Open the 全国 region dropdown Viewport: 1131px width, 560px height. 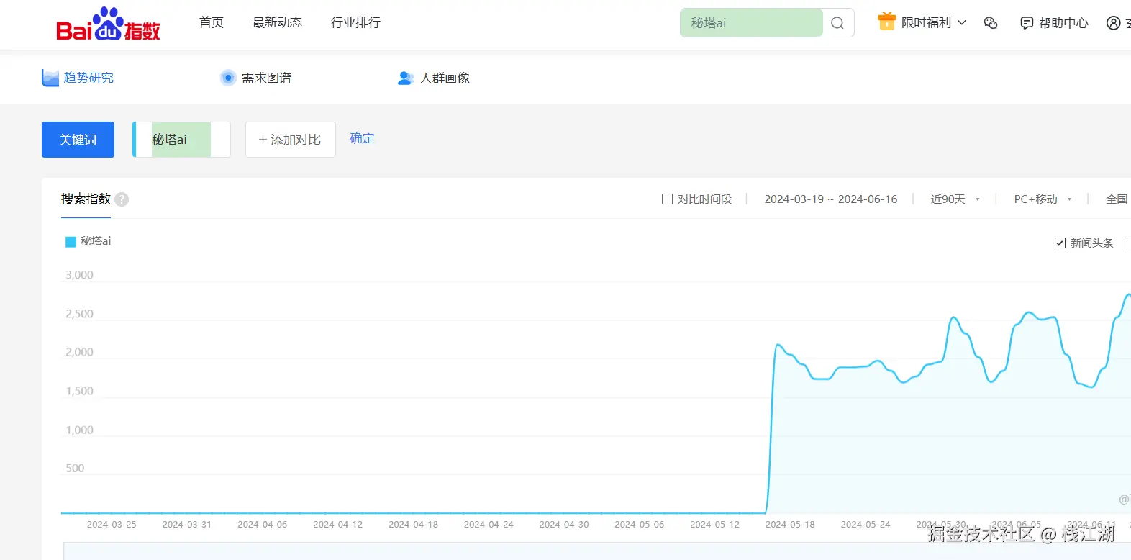coord(1118,199)
